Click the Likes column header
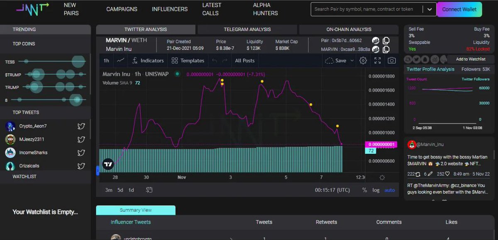Image resolution: width=498 pixels, height=240 pixels. coord(452,222)
